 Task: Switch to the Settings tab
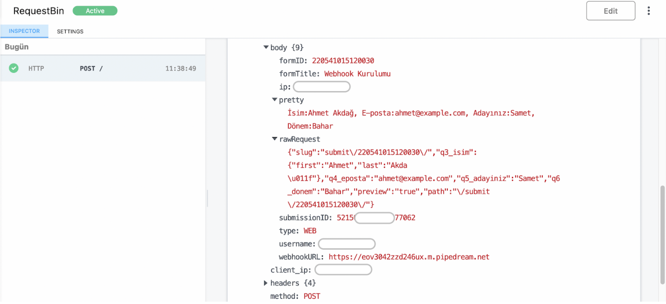pos(70,31)
